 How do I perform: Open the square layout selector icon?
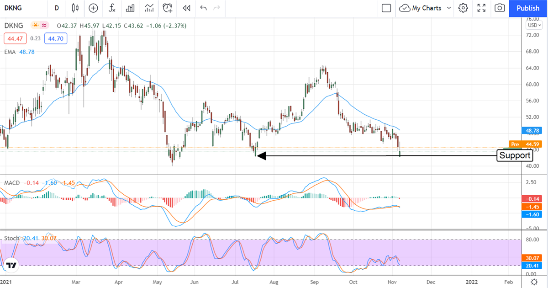tap(386, 8)
